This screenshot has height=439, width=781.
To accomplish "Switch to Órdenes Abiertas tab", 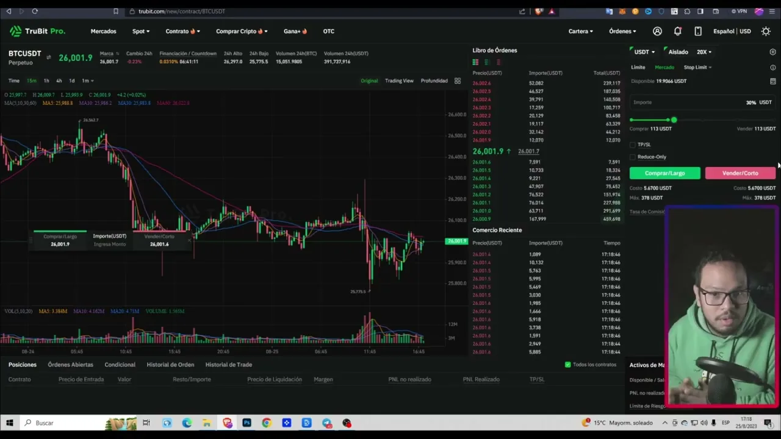I will point(71,365).
